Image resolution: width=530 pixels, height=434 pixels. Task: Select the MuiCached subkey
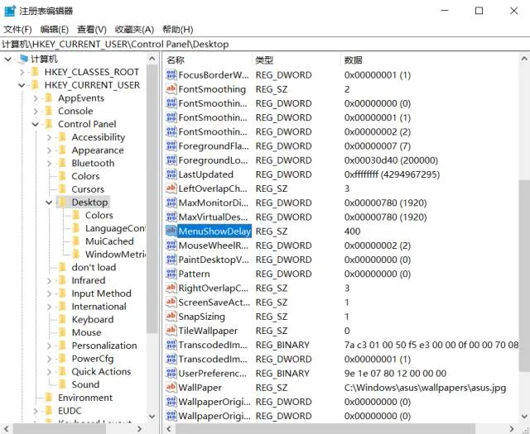[109, 241]
